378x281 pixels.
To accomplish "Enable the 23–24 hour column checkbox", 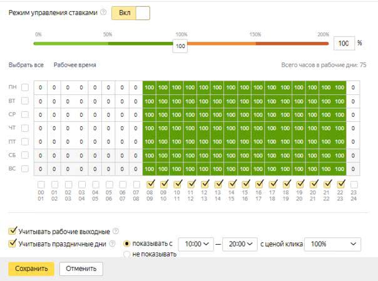I will 354,184.
